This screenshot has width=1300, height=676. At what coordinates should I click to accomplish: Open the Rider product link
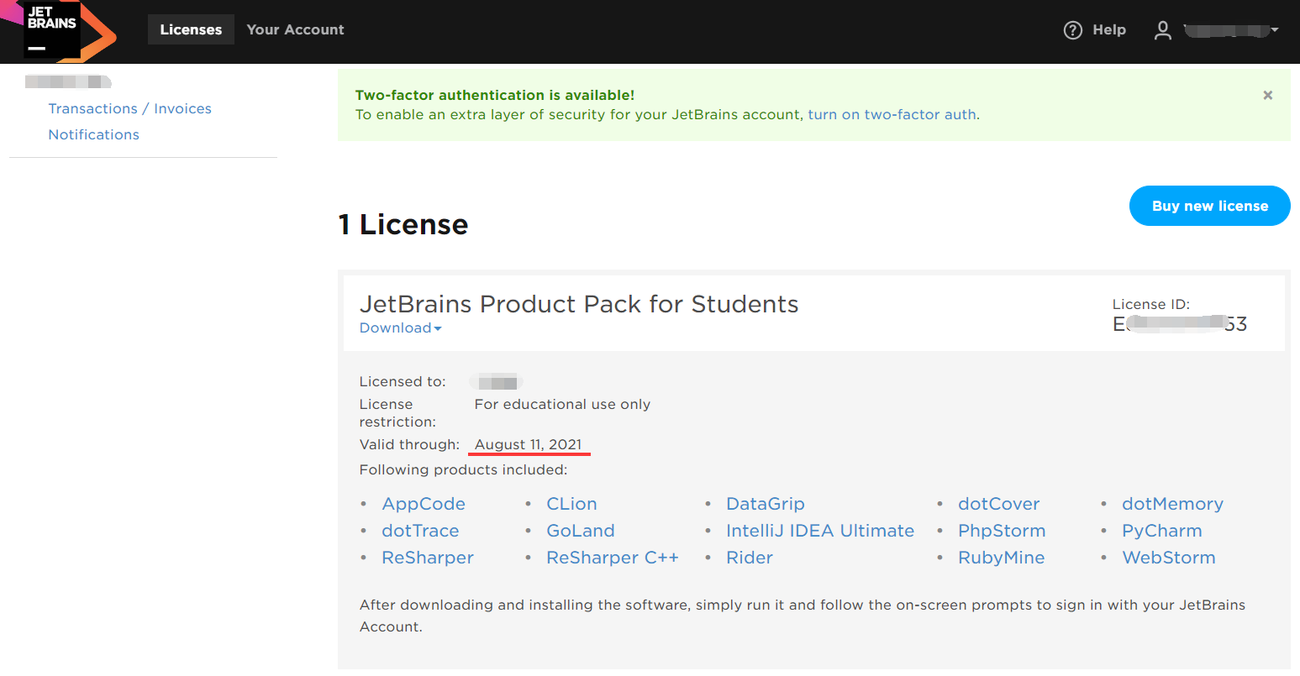(x=750, y=558)
